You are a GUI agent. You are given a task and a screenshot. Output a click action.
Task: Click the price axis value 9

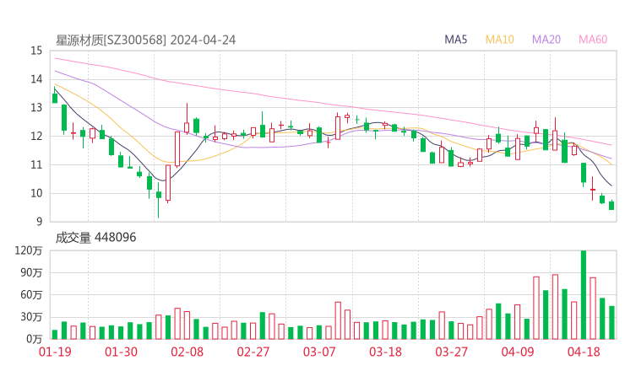point(39,222)
